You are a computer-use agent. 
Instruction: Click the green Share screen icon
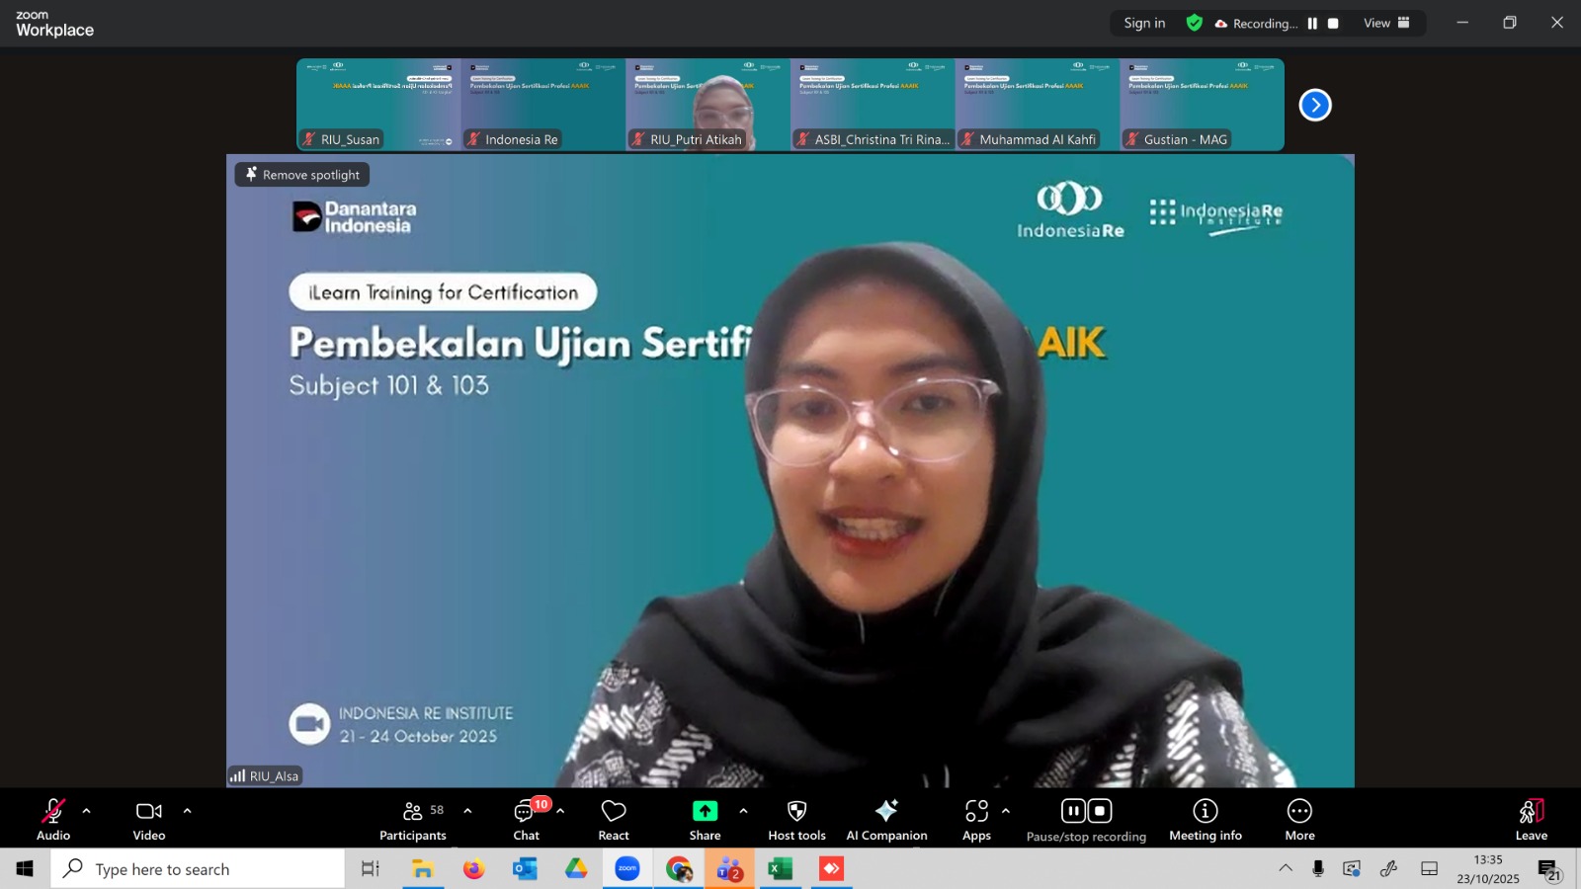pos(705,811)
